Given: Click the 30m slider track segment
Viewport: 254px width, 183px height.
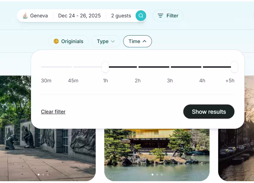Looking at the screenshot, I should (56, 67).
